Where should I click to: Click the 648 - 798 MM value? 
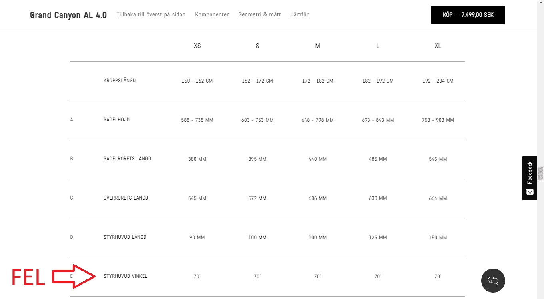click(x=317, y=120)
